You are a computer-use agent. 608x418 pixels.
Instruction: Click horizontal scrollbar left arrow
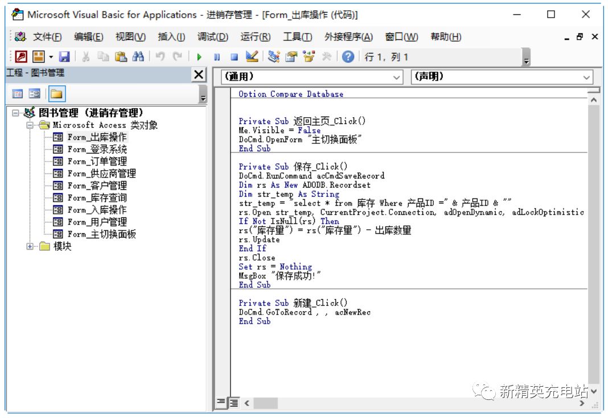[247, 403]
